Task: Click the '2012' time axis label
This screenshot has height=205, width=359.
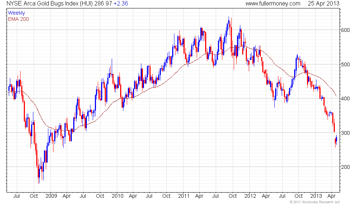Action: pos(250,196)
